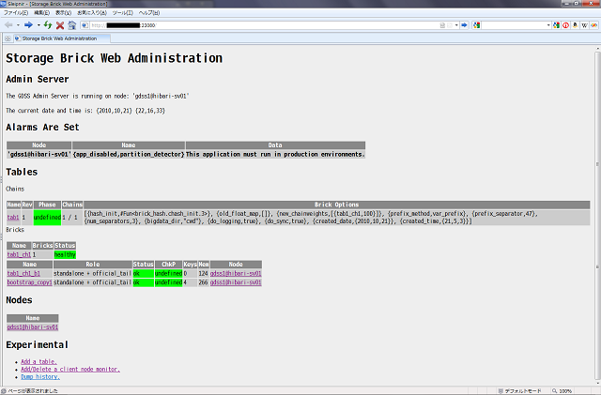
Task: Click the 'Add a table.' link
Action: (39, 361)
